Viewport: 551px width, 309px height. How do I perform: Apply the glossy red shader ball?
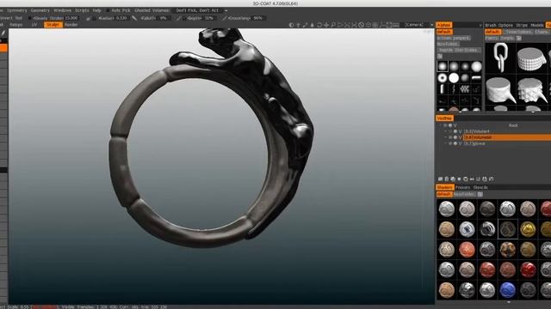click(x=528, y=270)
